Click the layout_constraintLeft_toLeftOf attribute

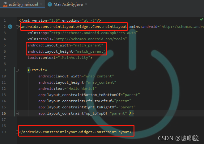(x=85, y=101)
